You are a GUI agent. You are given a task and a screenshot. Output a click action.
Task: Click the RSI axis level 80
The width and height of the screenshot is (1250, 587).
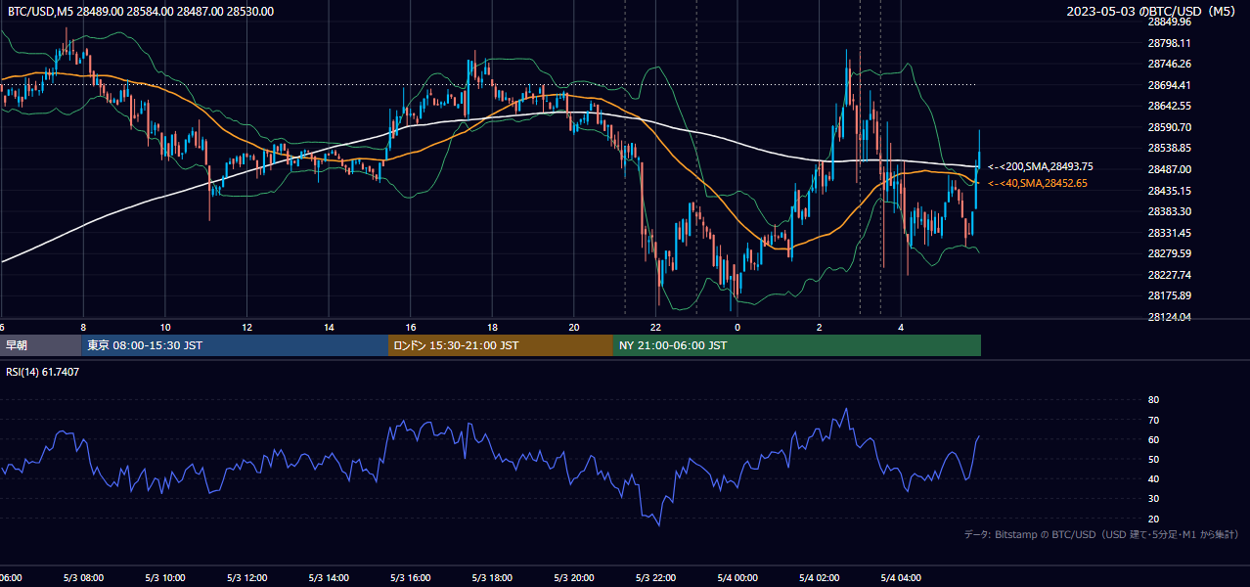[x=1153, y=400]
